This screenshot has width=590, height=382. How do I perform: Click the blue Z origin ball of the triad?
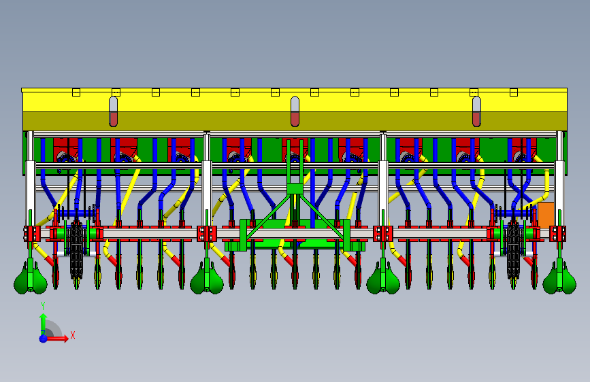pyautogui.click(x=44, y=338)
